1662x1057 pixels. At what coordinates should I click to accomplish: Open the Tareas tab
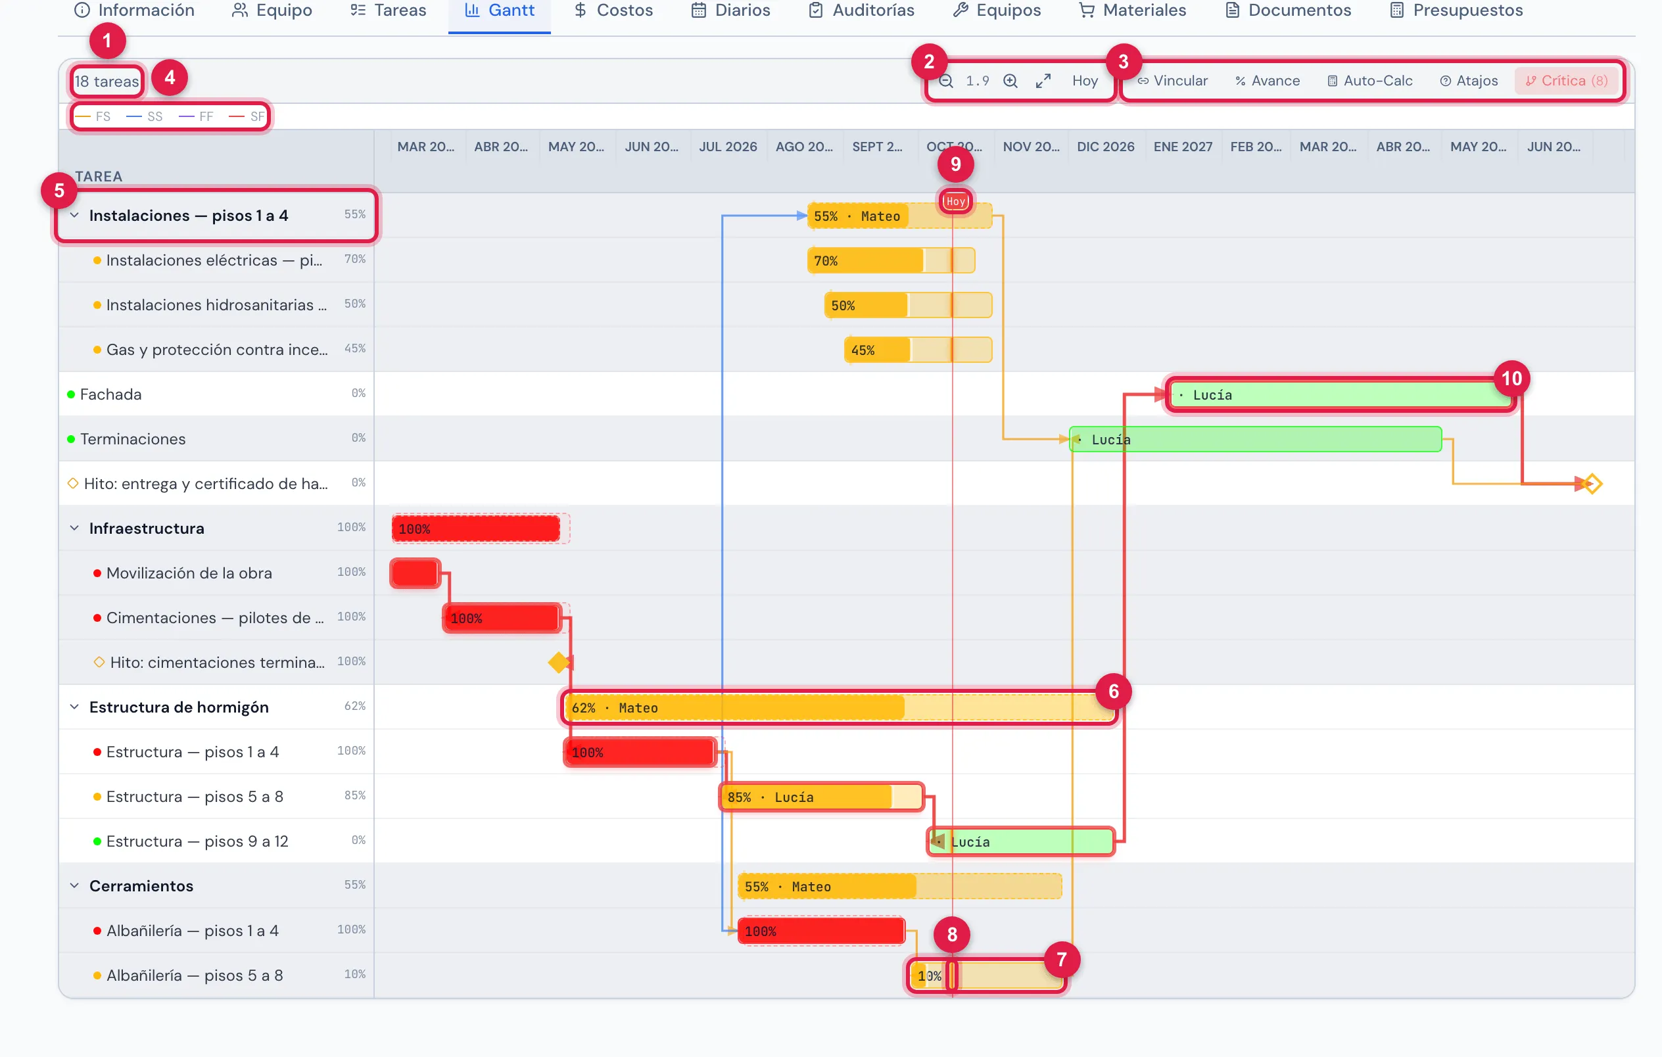[388, 11]
